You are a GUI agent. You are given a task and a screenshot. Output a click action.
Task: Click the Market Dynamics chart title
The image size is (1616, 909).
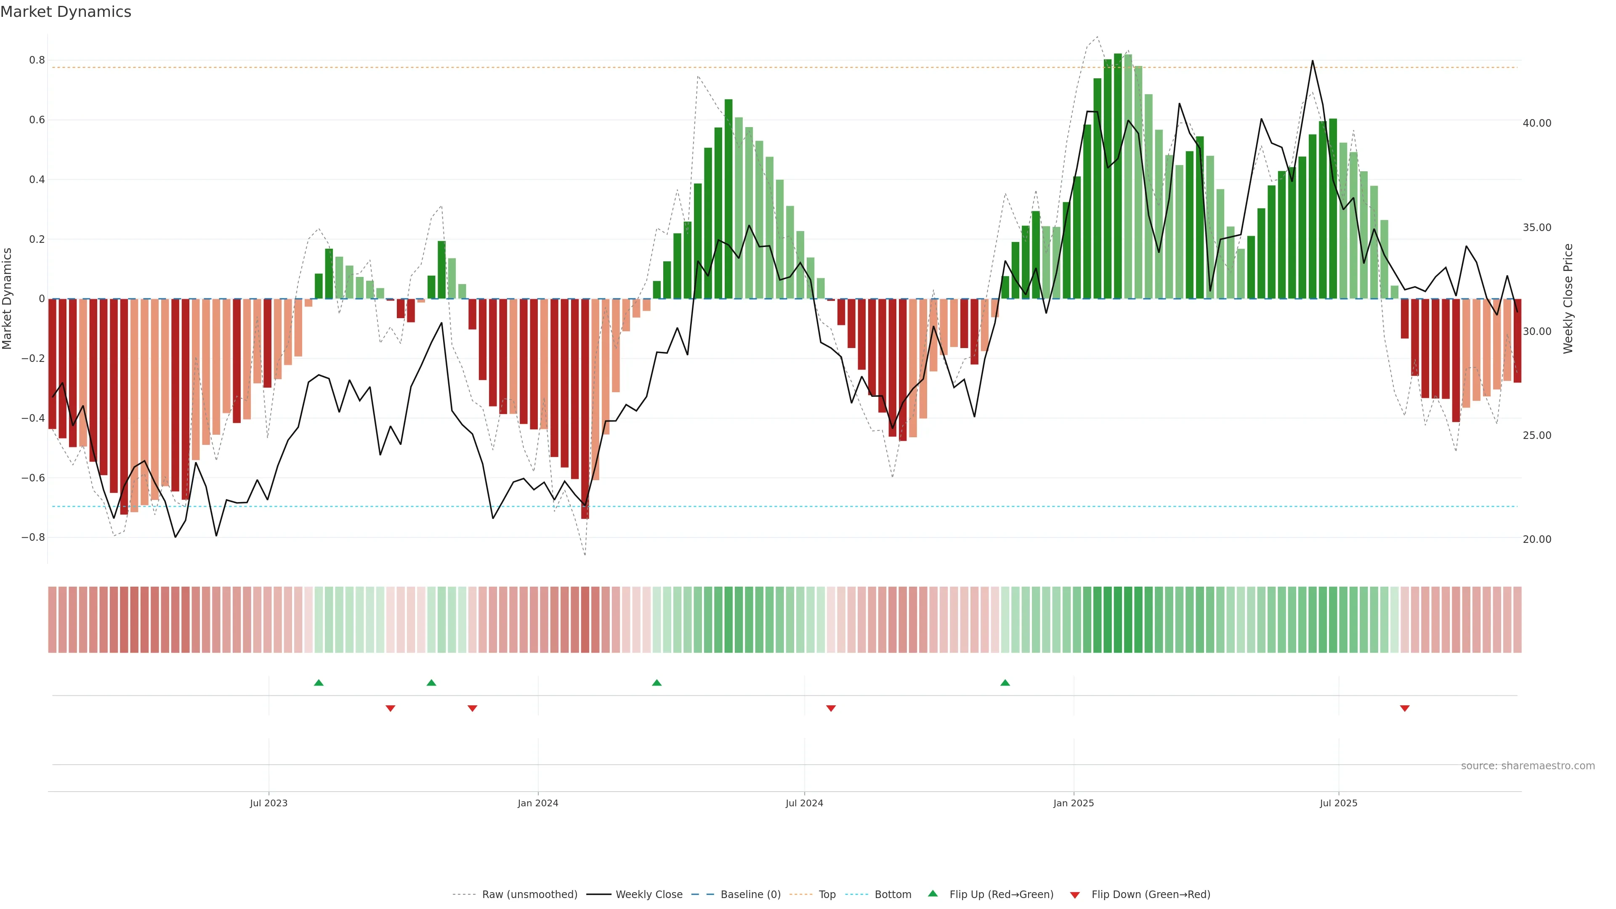click(66, 12)
